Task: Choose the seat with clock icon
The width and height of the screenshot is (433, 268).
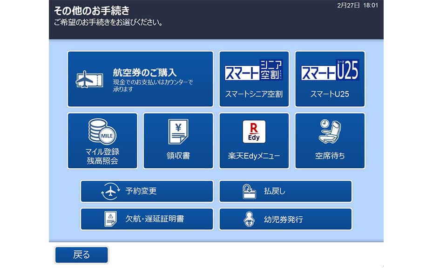Action: (330, 131)
